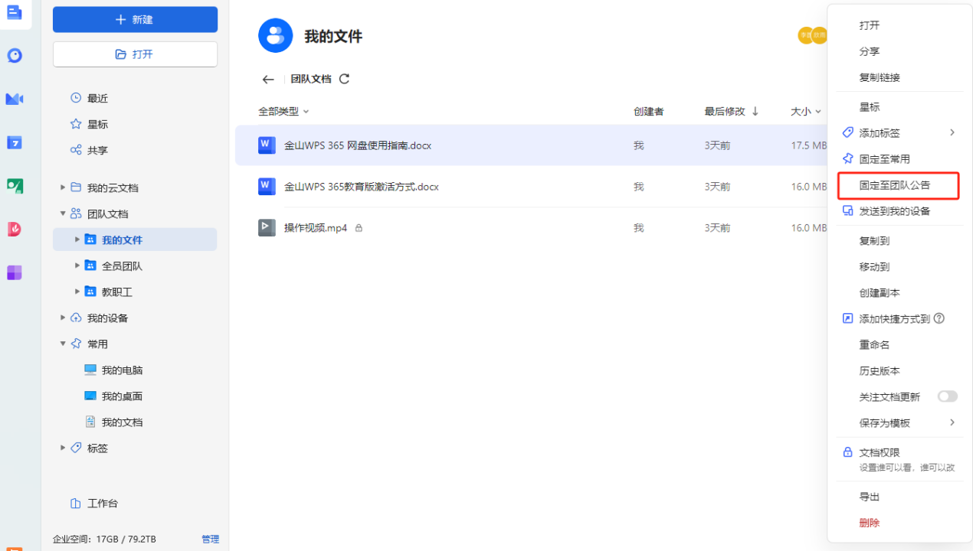The image size is (973, 551).
Task: Click the 新建 button
Action: pyautogui.click(x=135, y=20)
